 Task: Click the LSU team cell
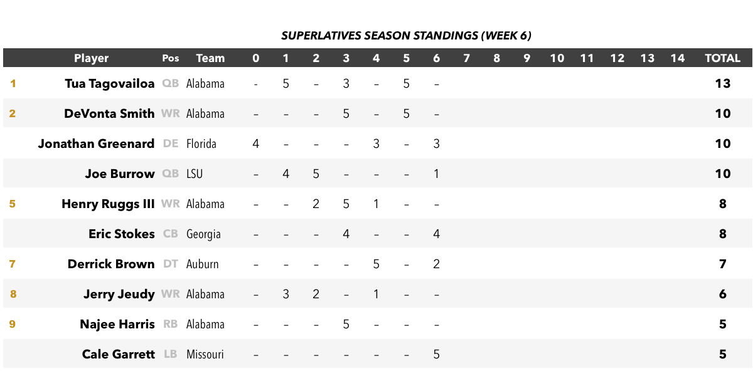click(x=195, y=174)
